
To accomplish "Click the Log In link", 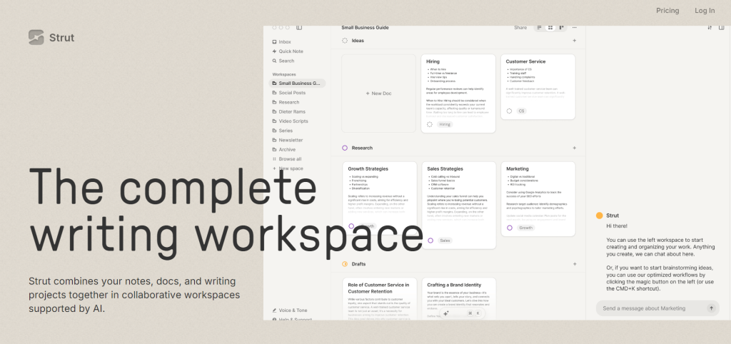I will tap(705, 11).
